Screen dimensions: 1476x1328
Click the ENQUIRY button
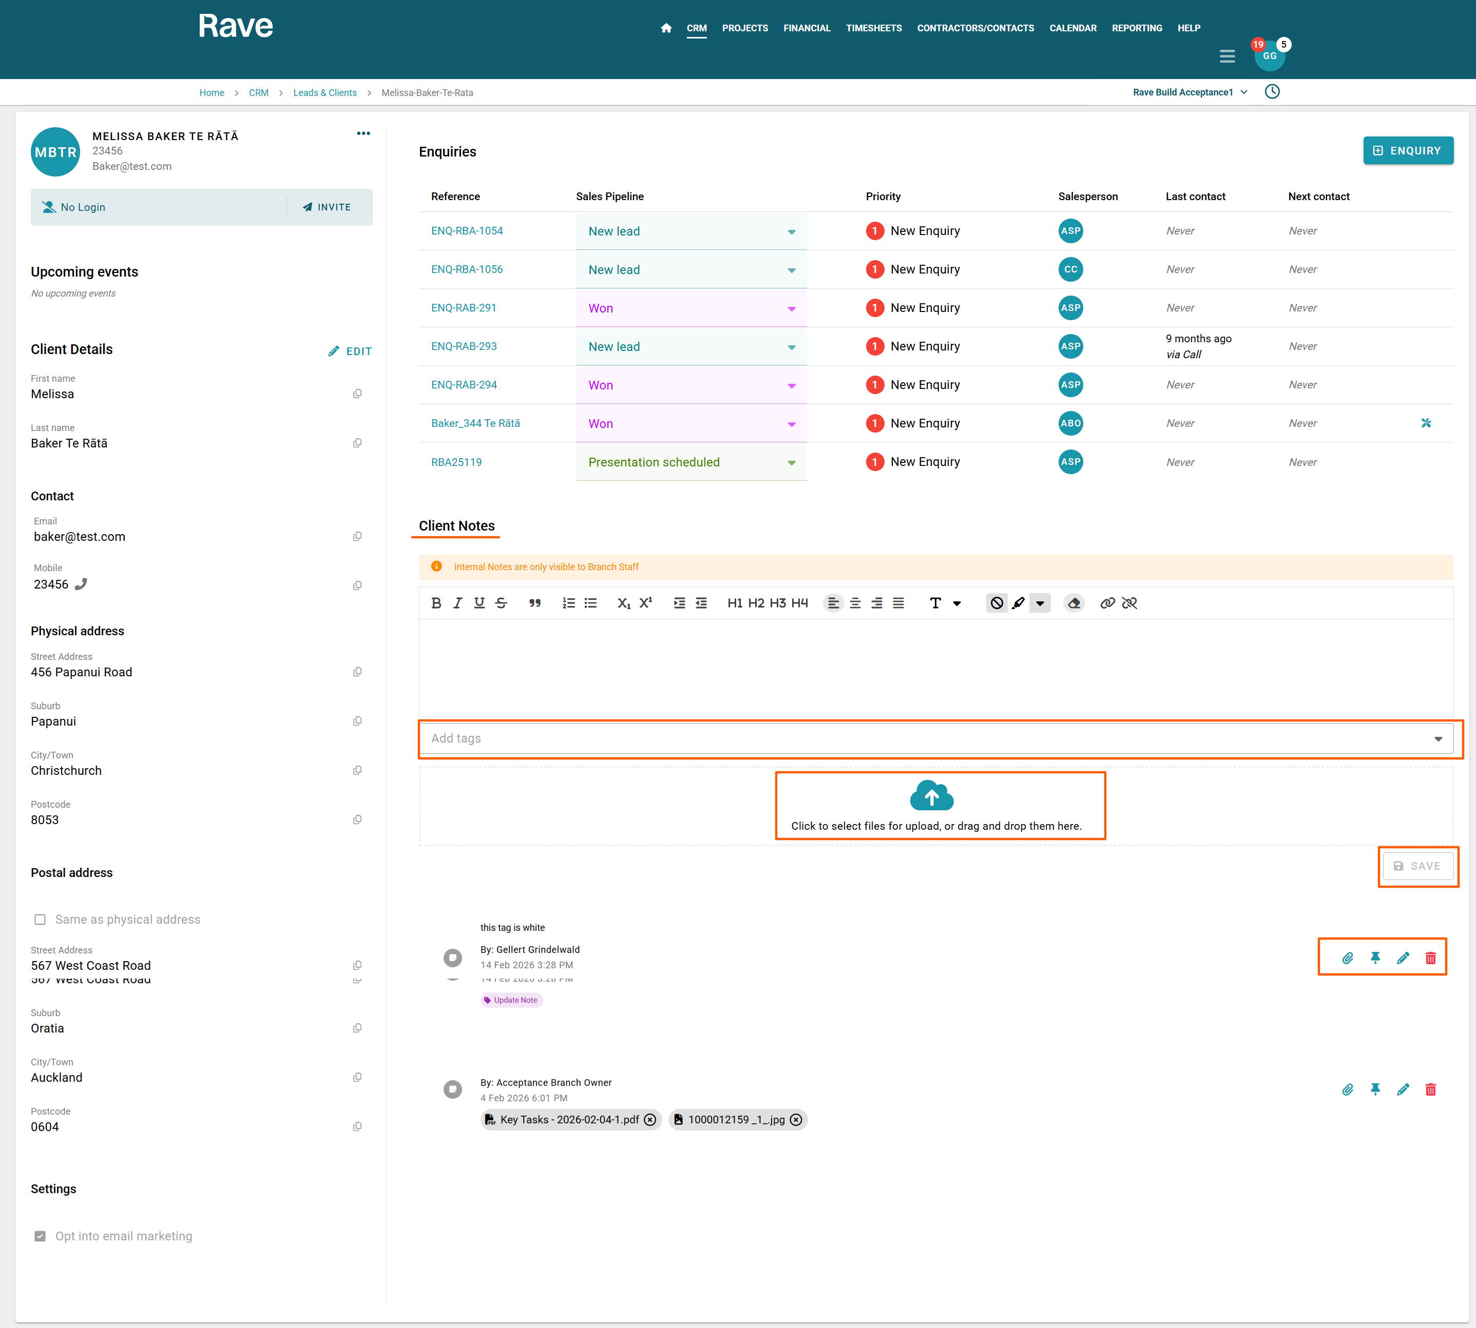pyautogui.click(x=1407, y=150)
